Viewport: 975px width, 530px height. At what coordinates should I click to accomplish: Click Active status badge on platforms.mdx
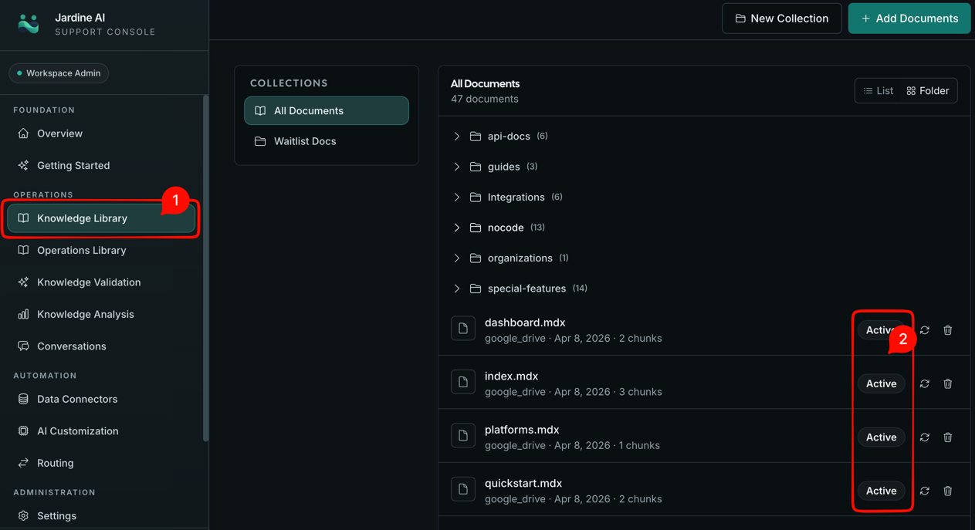[x=881, y=437]
